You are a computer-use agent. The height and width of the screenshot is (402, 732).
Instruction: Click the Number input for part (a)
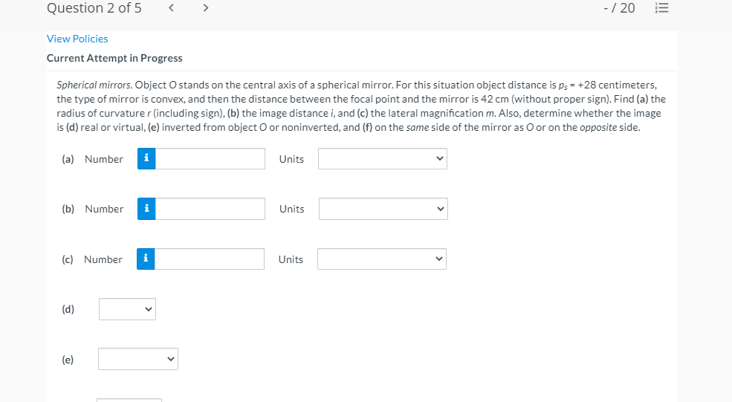[210, 159]
